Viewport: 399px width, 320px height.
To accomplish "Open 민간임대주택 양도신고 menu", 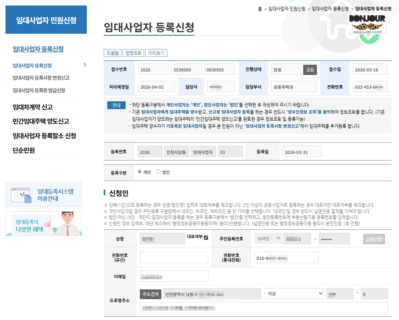I will (x=41, y=121).
